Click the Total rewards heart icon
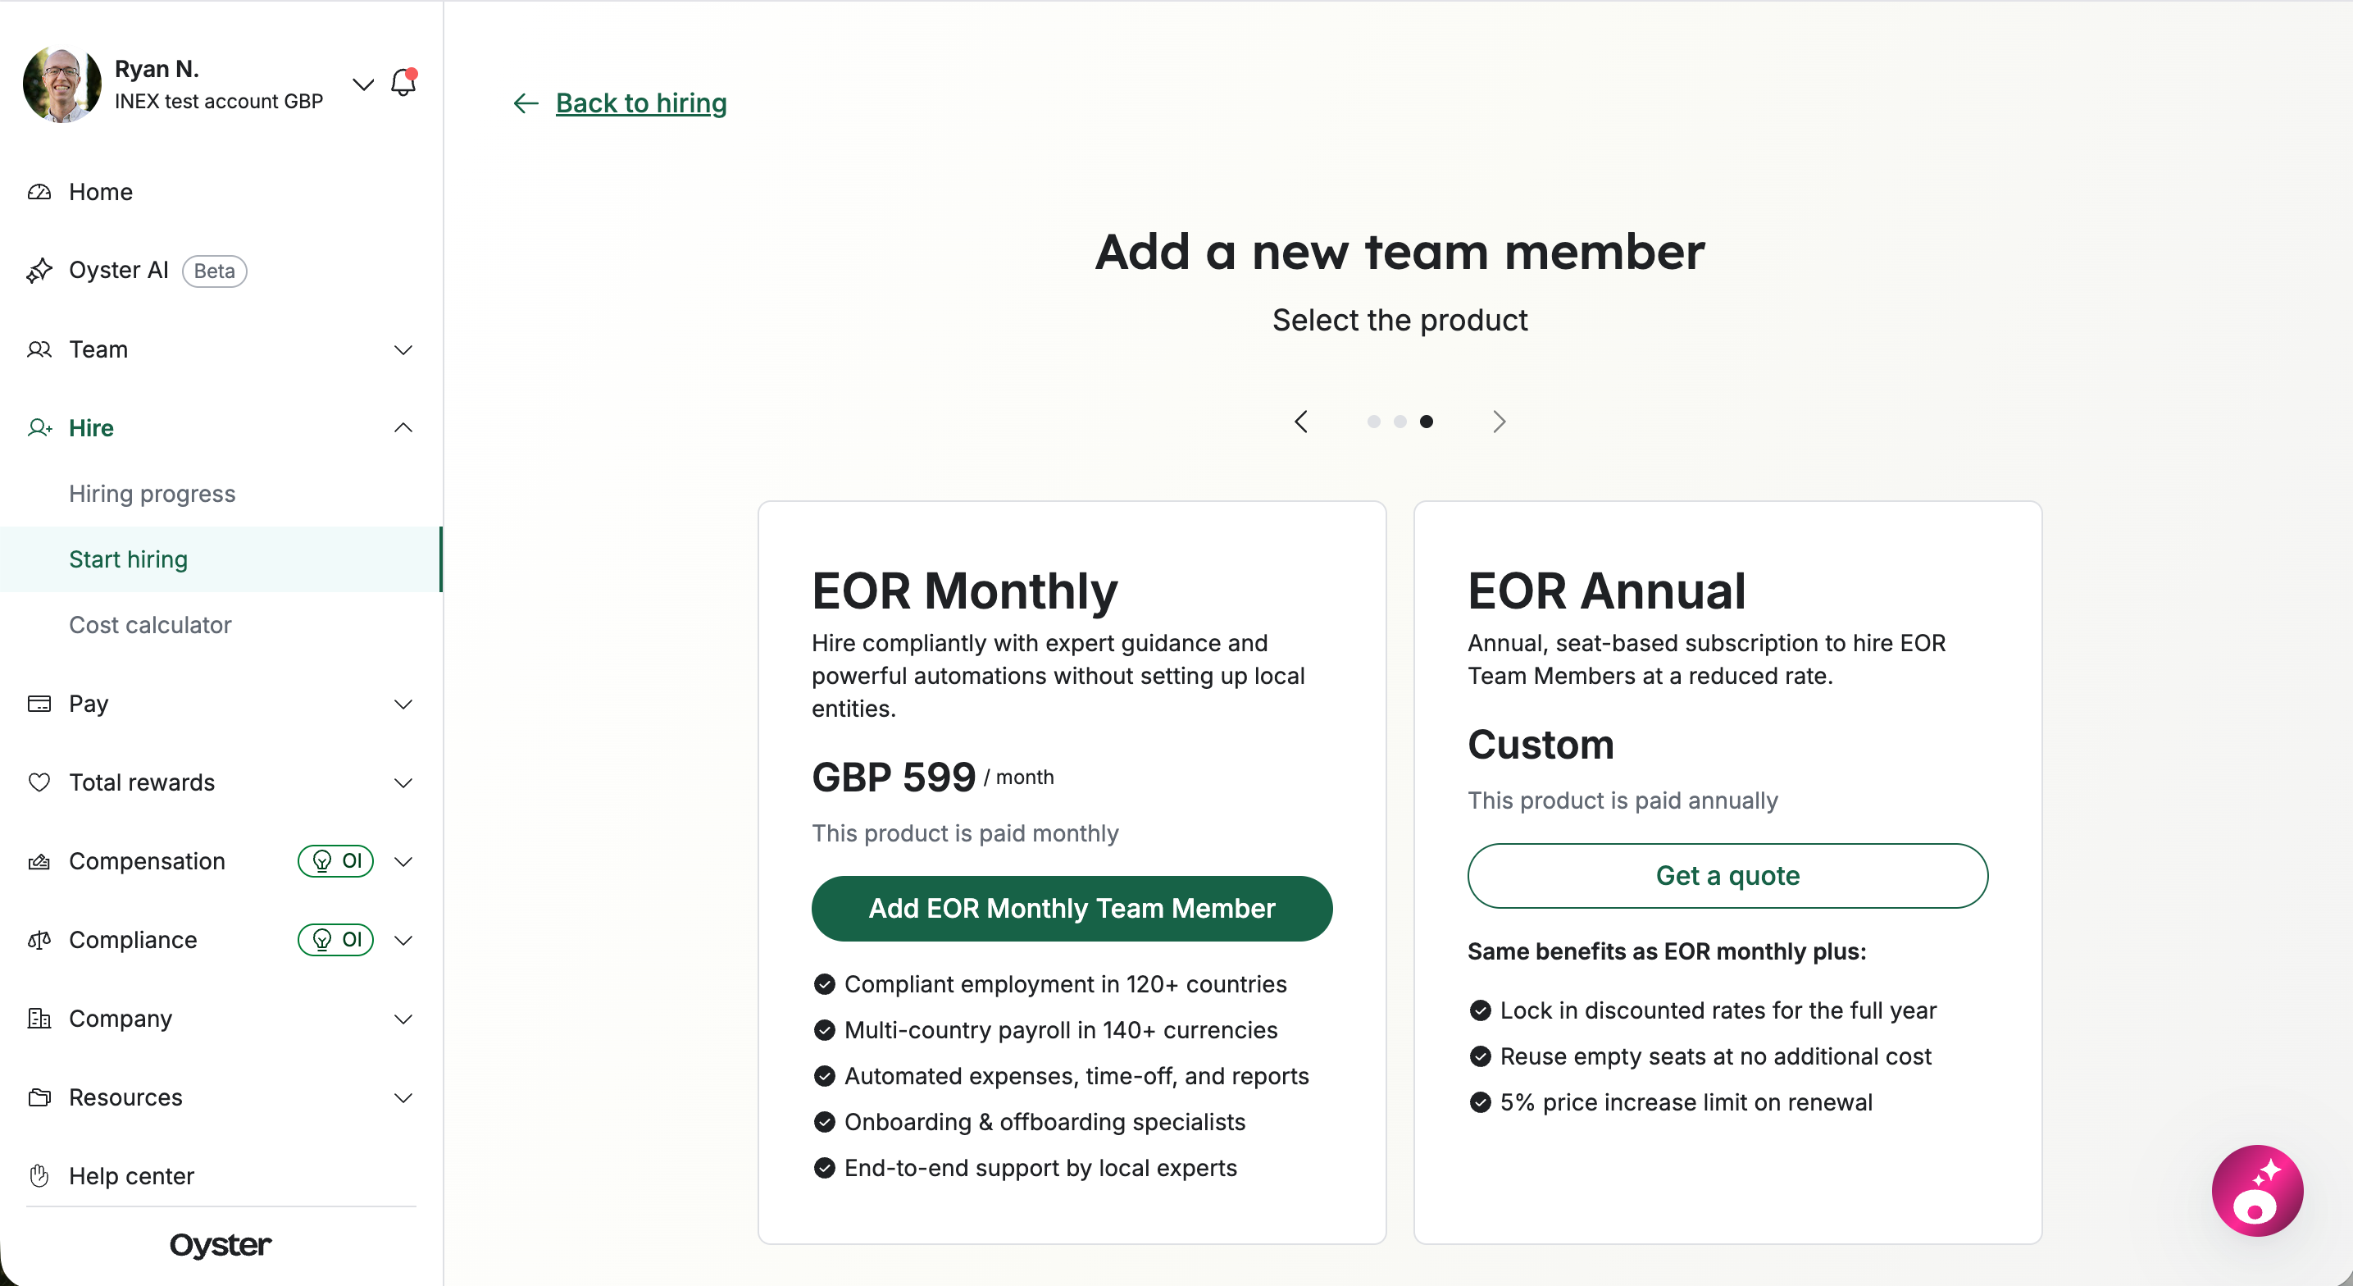The height and width of the screenshot is (1286, 2353). click(x=39, y=782)
